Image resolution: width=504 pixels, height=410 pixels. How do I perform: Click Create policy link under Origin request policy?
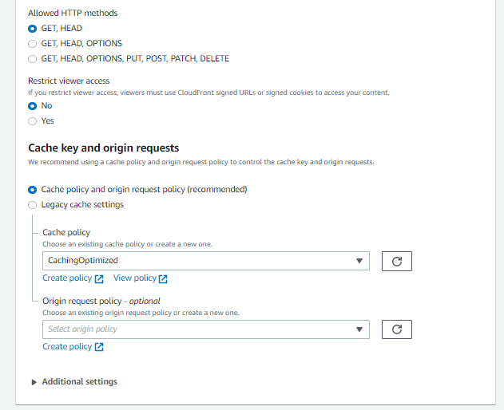(x=67, y=347)
